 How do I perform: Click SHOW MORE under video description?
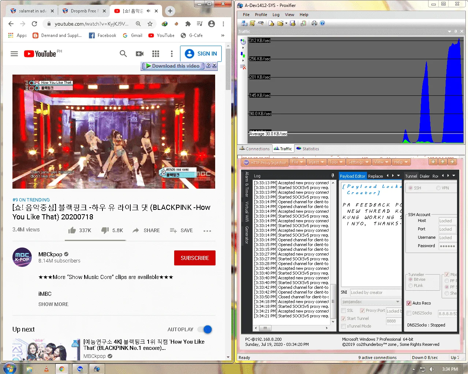coord(53,304)
